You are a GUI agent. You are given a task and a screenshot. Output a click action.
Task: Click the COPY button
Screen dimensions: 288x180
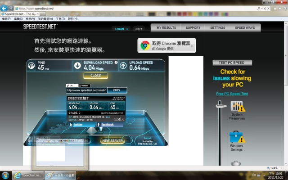[117, 90]
